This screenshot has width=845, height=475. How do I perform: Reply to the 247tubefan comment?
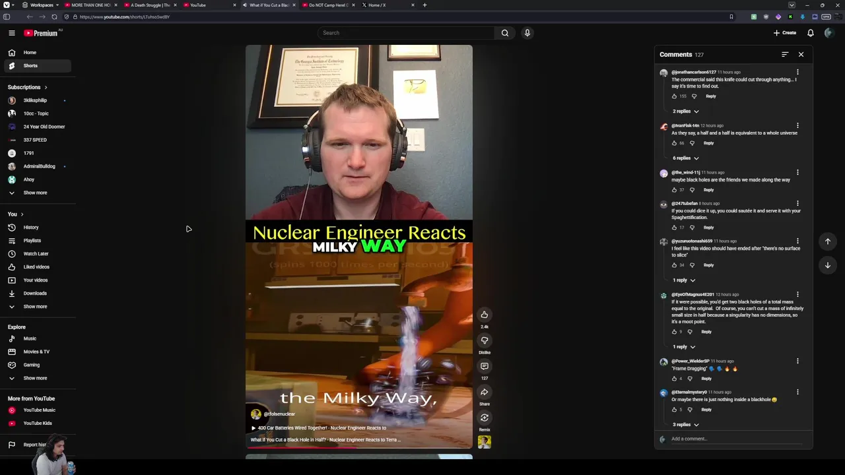pos(708,228)
